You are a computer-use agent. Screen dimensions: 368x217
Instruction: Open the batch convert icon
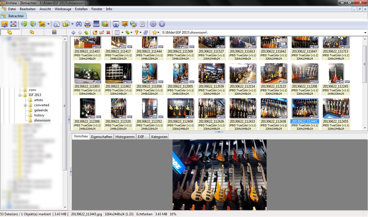coord(105,24)
